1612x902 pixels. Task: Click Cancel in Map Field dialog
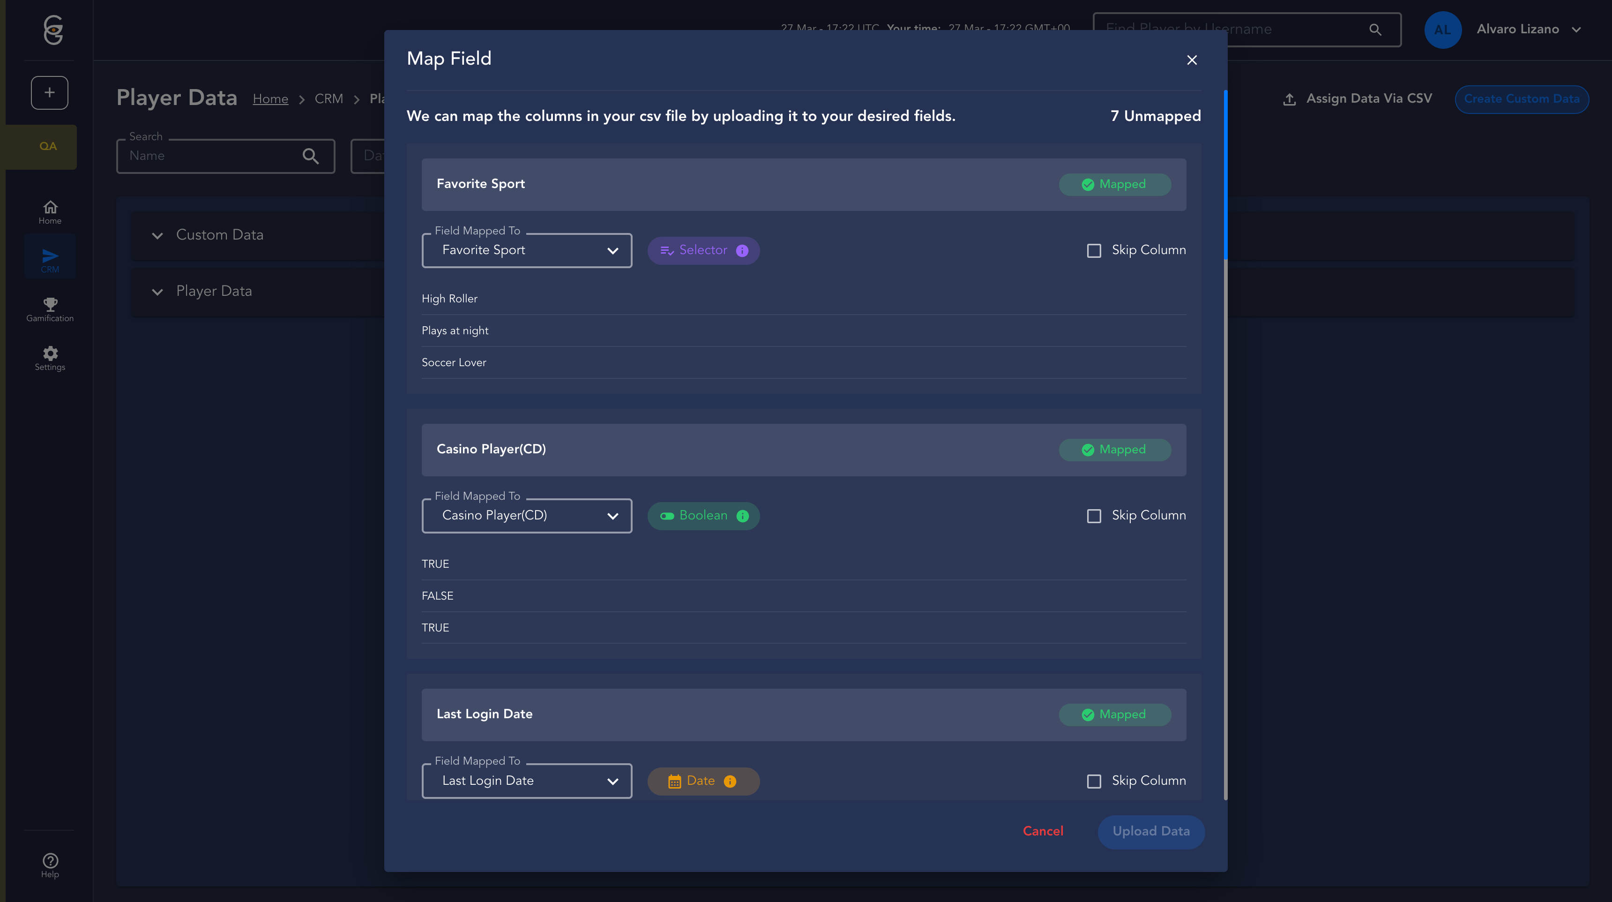(1043, 831)
